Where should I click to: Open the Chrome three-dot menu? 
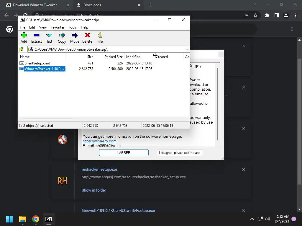click(296, 15)
